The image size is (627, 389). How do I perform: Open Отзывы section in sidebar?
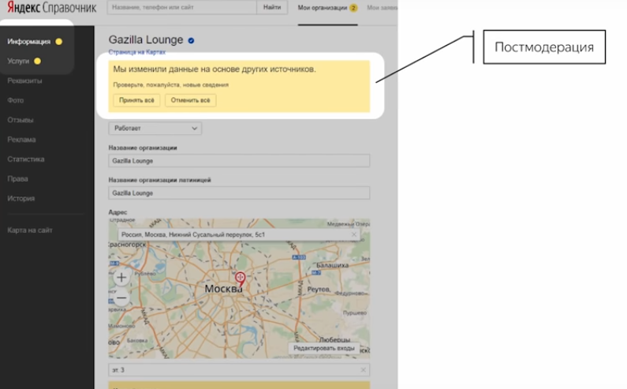[21, 120]
